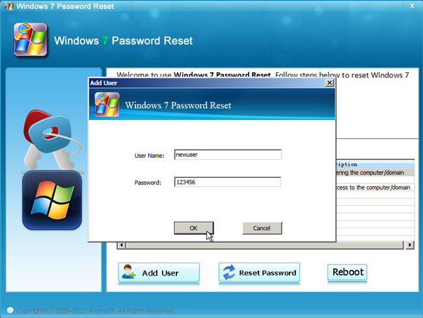The height and width of the screenshot is (318, 423).
Task: Click the 'User Name:' label
Action: tap(149, 156)
